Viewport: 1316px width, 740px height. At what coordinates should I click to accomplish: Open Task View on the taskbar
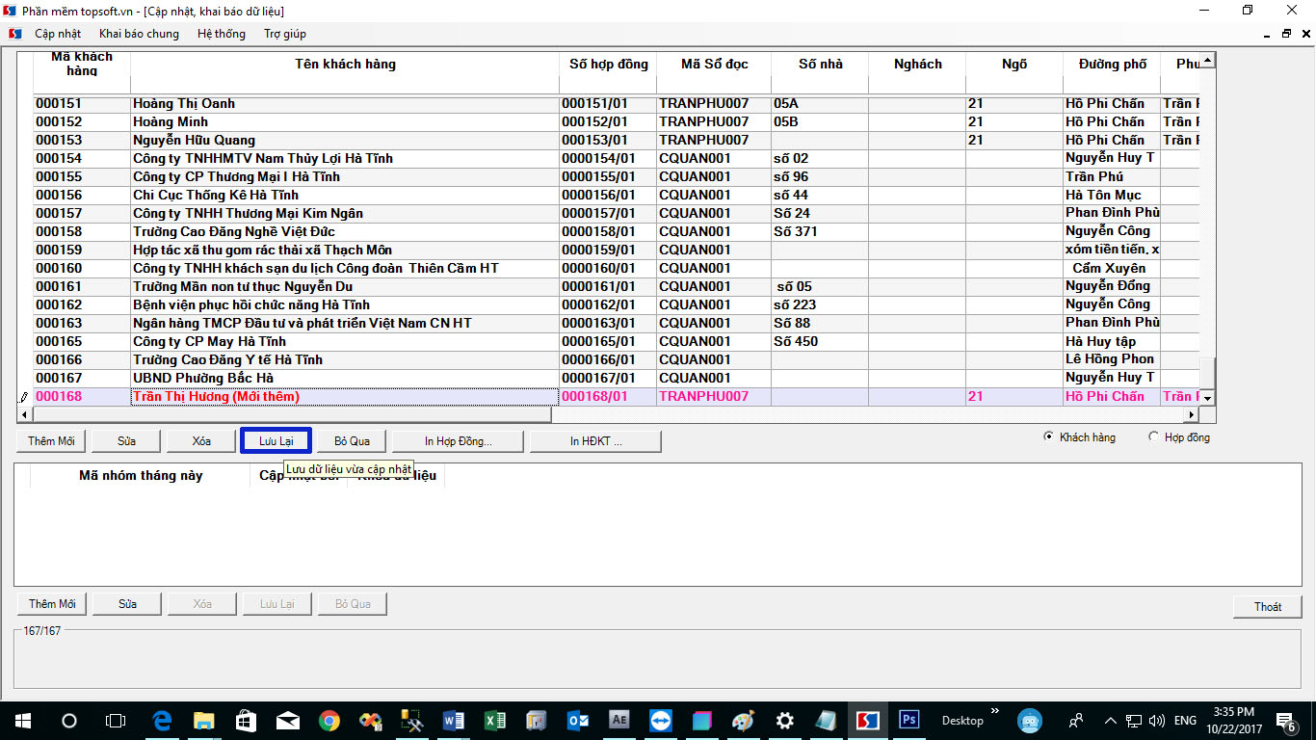[116, 721]
